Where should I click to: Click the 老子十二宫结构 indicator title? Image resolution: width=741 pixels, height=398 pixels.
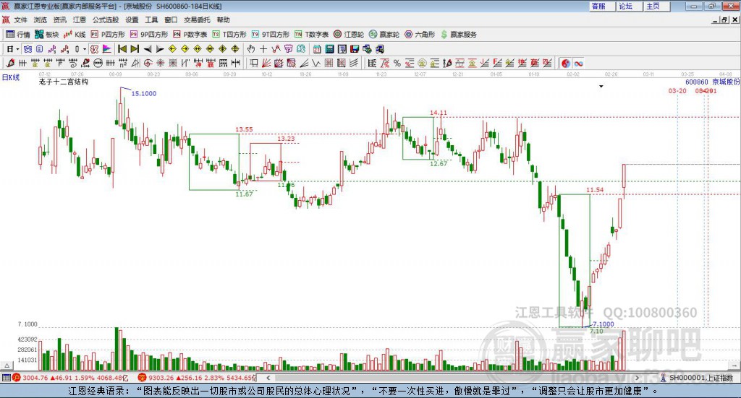[x=64, y=82]
